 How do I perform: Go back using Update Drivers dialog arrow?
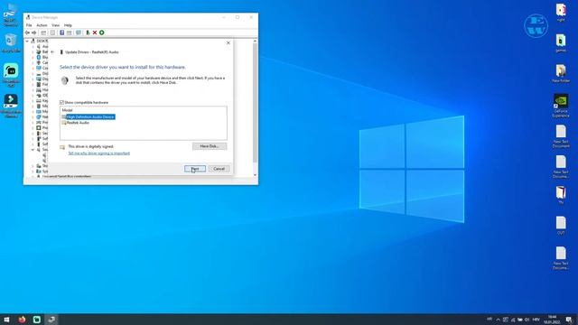pyautogui.click(x=52, y=52)
